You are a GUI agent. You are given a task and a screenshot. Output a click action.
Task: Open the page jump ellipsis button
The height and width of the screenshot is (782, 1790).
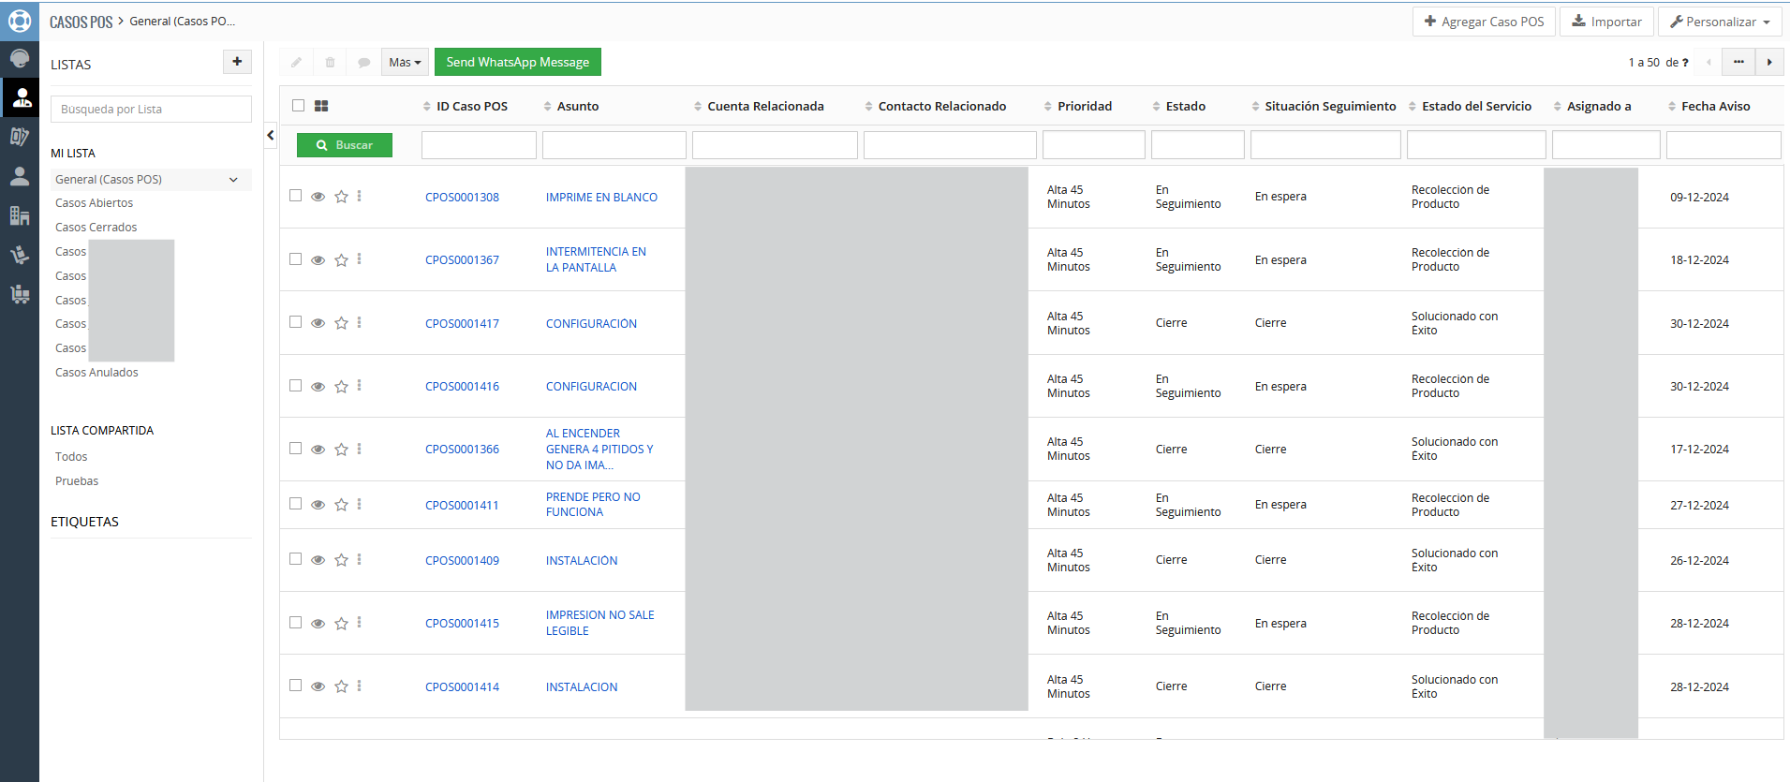click(x=1738, y=62)
